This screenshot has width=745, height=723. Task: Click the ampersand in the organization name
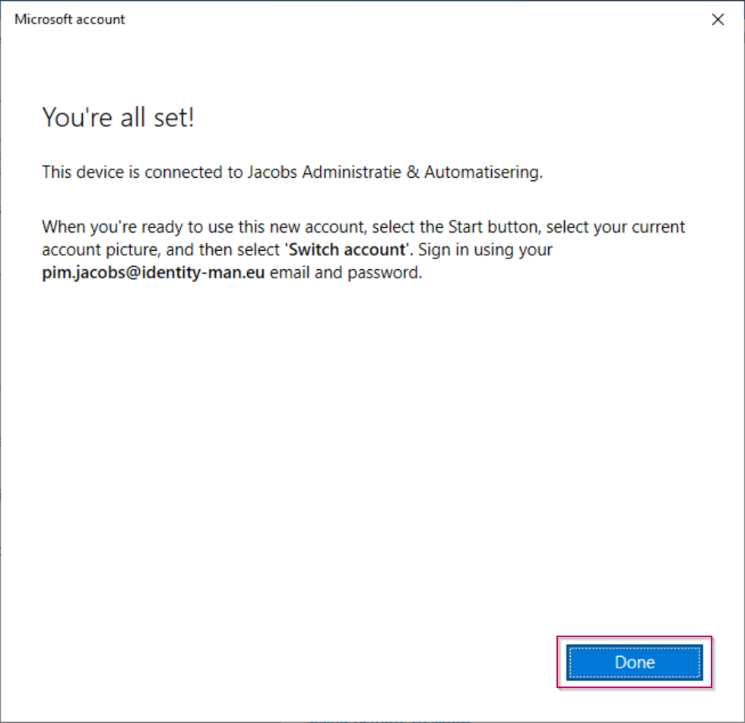[x=413, y=172]
